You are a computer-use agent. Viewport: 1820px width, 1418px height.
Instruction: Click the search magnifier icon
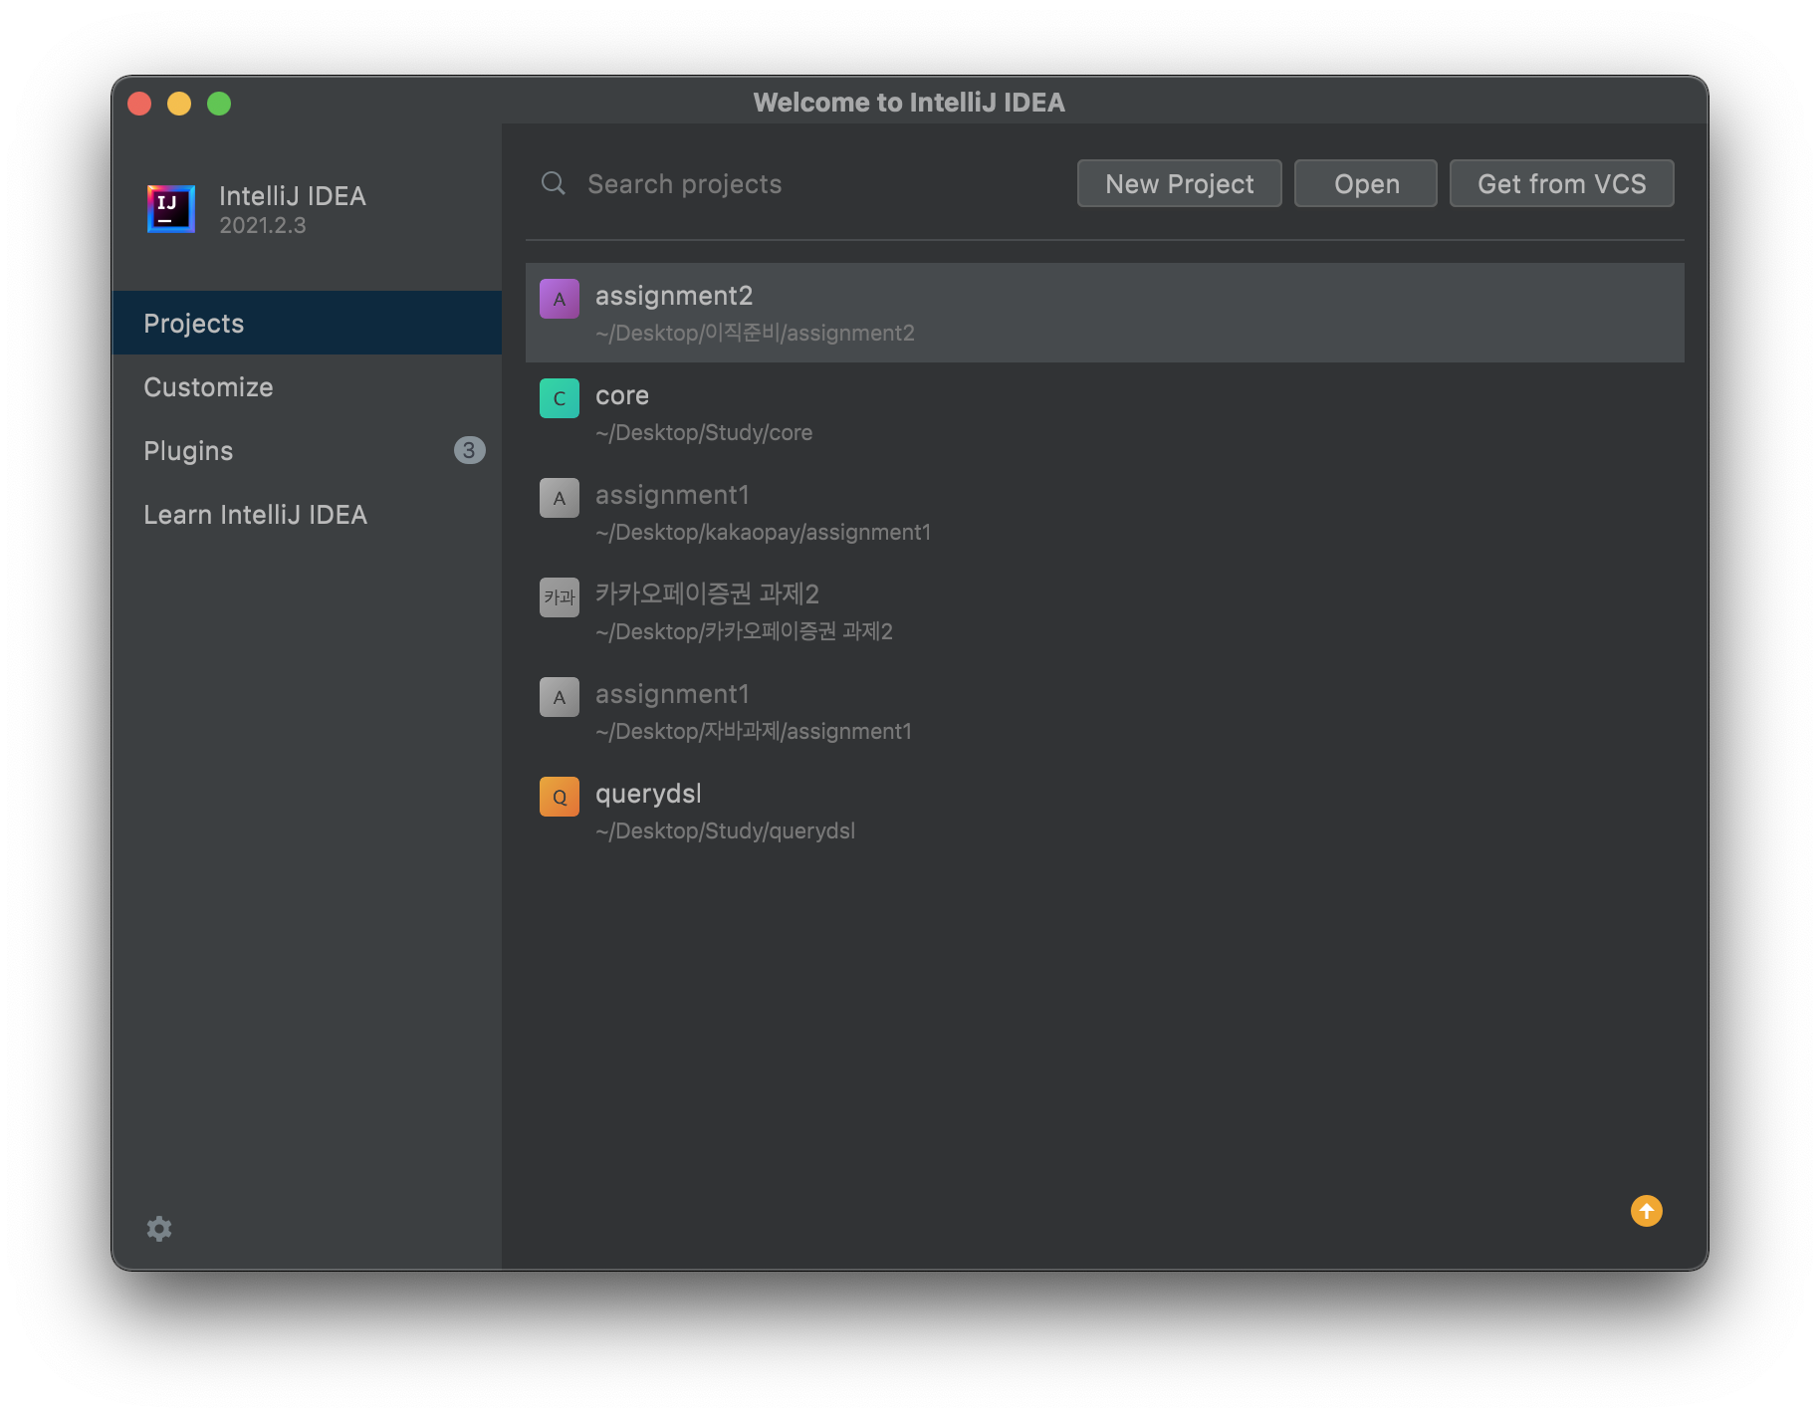click(x=554, y=183)
